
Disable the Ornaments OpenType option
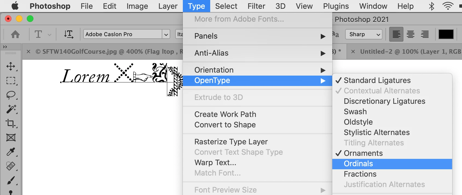point(363,153)
